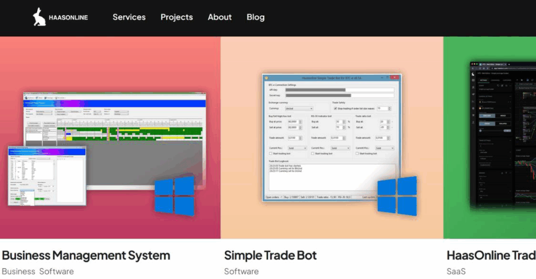Open the Current Pos dropdown under Trade ratio bot
The image size is (536, 279).
(384, 148)
